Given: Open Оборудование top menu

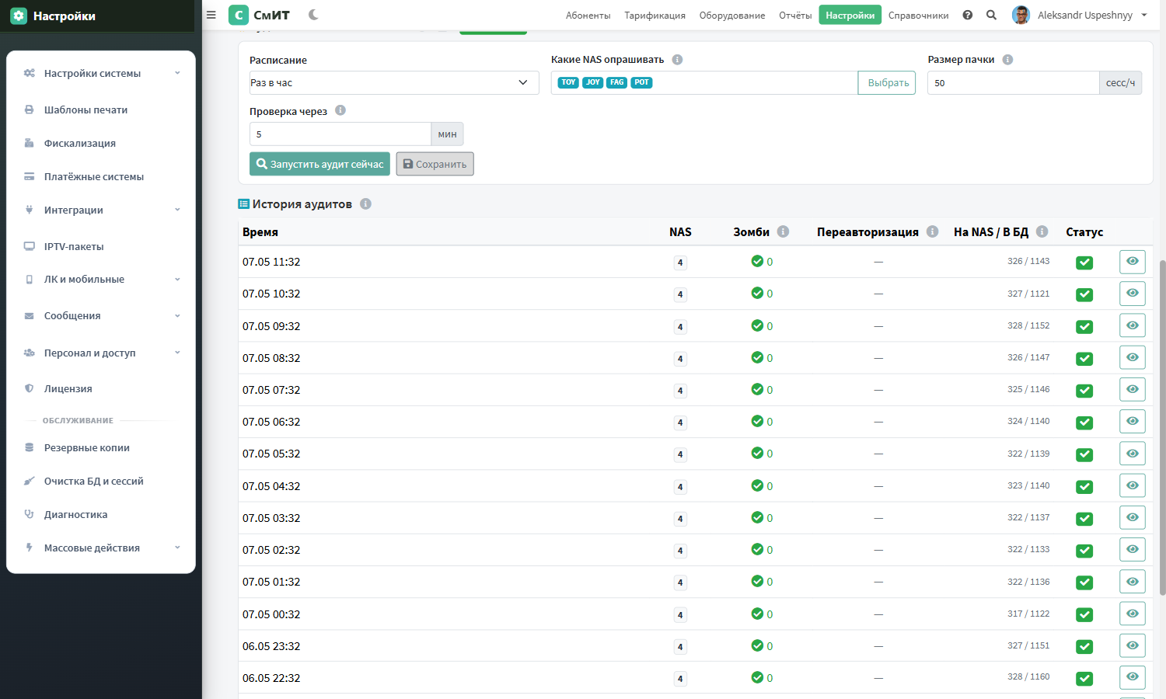Looking at the screenshot, I should [x=732, y=15].
